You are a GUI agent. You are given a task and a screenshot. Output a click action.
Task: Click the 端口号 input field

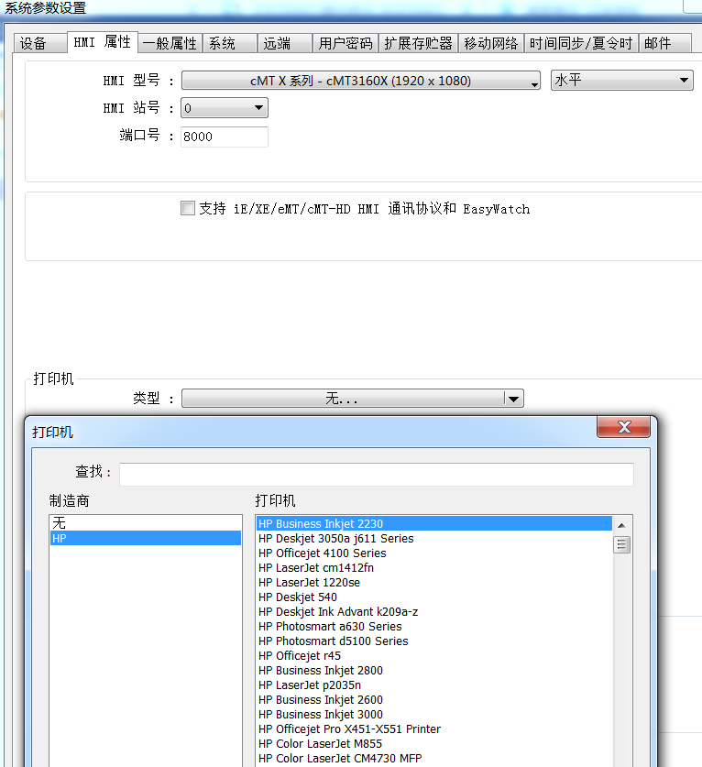[225, 137]
